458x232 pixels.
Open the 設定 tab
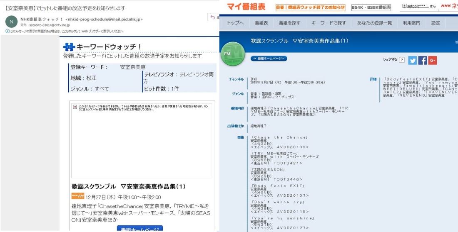click(436, 23)
